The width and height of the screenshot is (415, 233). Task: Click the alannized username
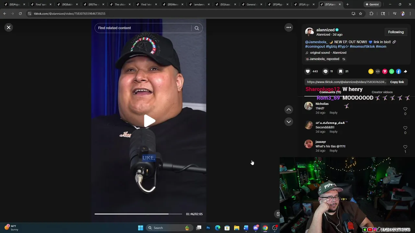[x=325, y=30]
